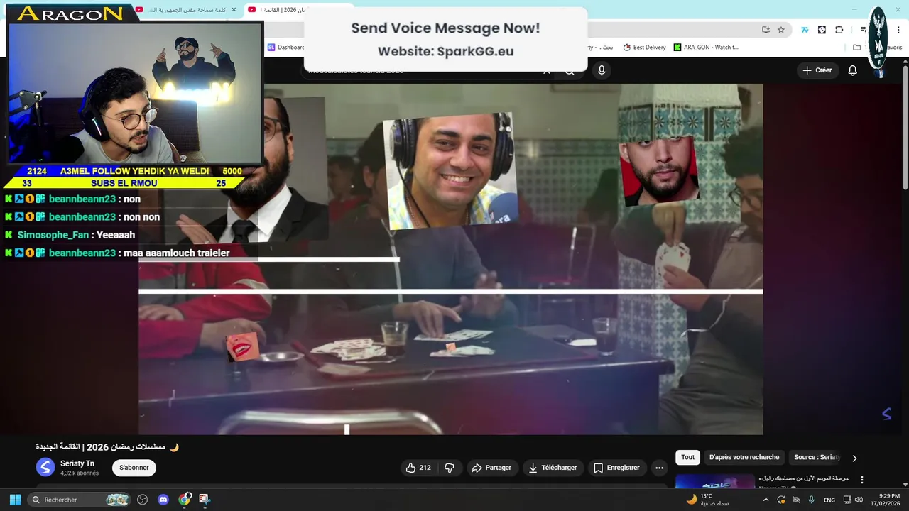This screenshot has height=511, width=909.
Task: Click the video title مسلسلات رمضان 2026
Action: pyautogui.click(x=107, y=447)
